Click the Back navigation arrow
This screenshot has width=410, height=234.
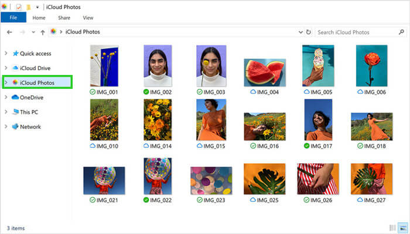(9, 32)
